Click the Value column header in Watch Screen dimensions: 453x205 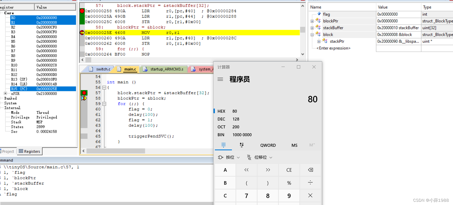(x=398, y=7)
